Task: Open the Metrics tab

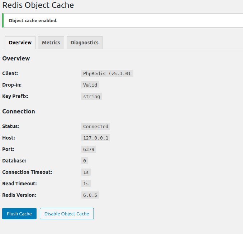Action: 51,43
